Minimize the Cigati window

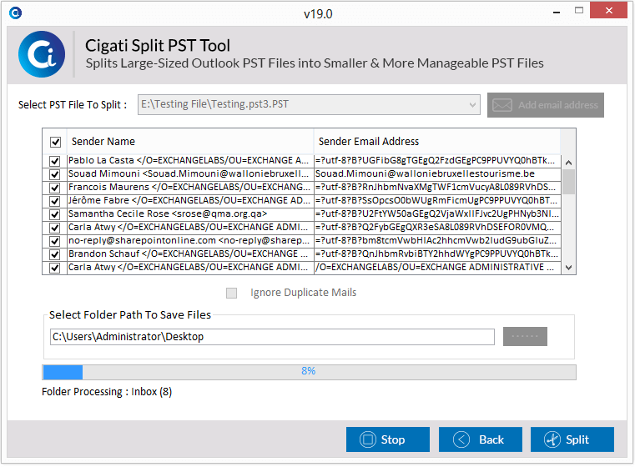coord(557,13)
